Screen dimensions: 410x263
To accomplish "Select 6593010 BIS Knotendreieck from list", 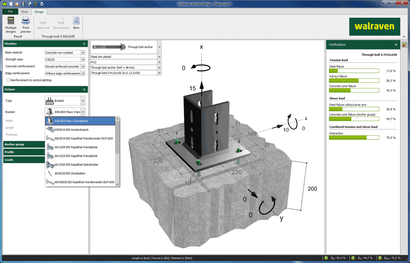I will click(80, 130).
